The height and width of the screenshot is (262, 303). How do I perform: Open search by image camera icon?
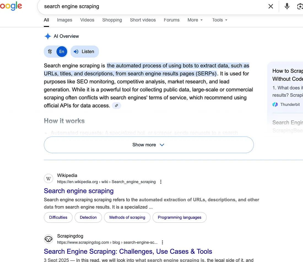tap(300, 6)
